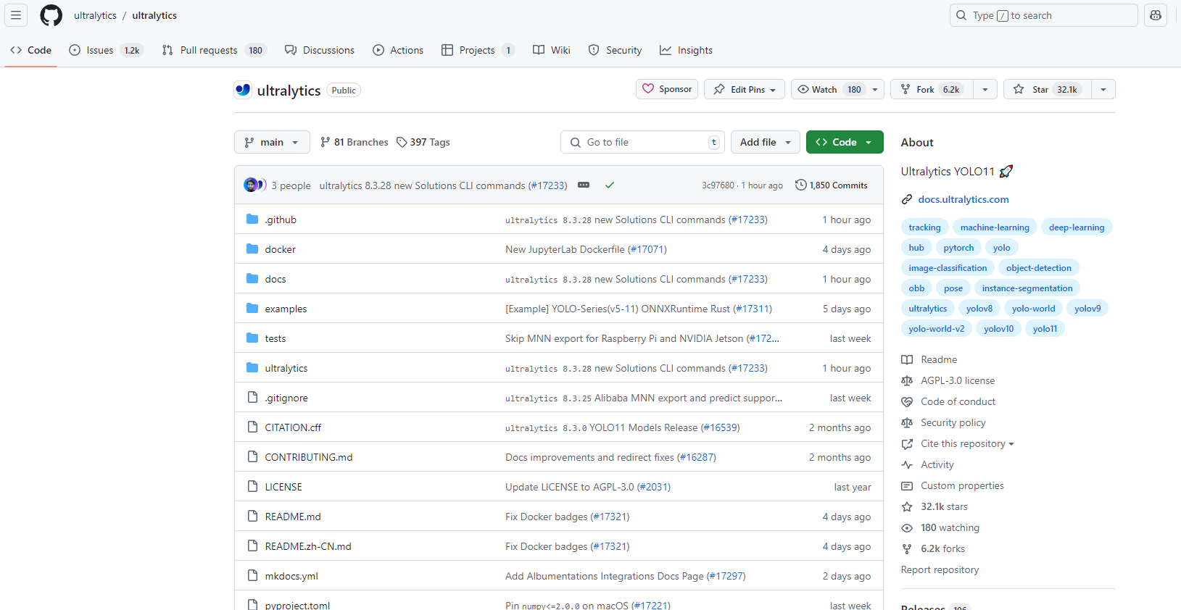Click the Go to file field
Screen dimensions: 1181x610
(x=642, y=142)
